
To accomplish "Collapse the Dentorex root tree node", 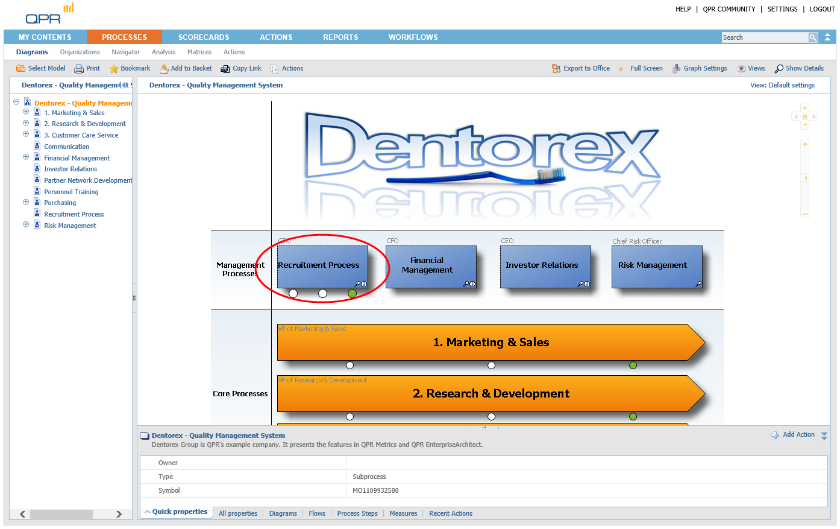I will 16,103.
